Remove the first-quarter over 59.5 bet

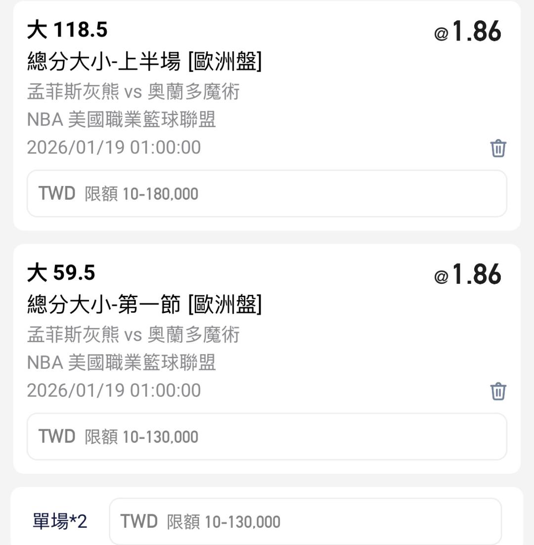[498, 391]
